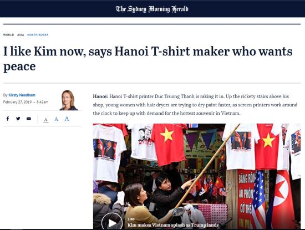
Task: Open the World section breadcrumb
Action: [8, 35]
